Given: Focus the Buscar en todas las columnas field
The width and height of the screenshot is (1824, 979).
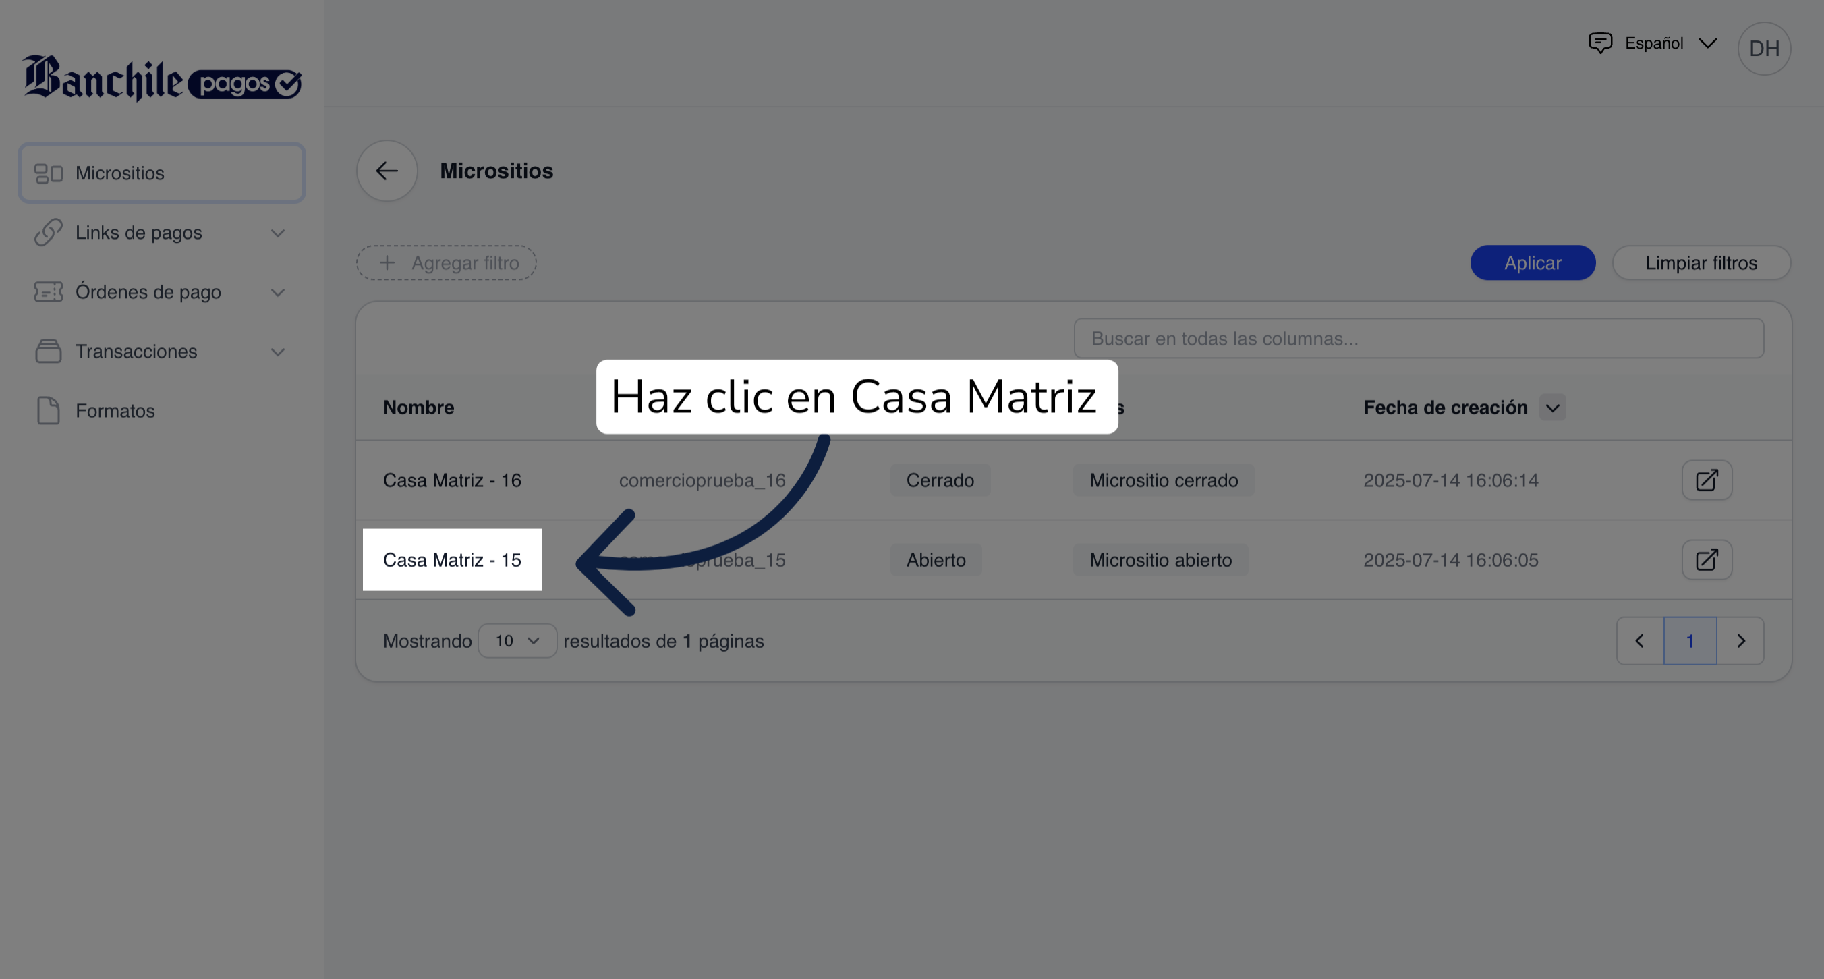Looking at the screenshot, I should click(x=1419, y=339).
